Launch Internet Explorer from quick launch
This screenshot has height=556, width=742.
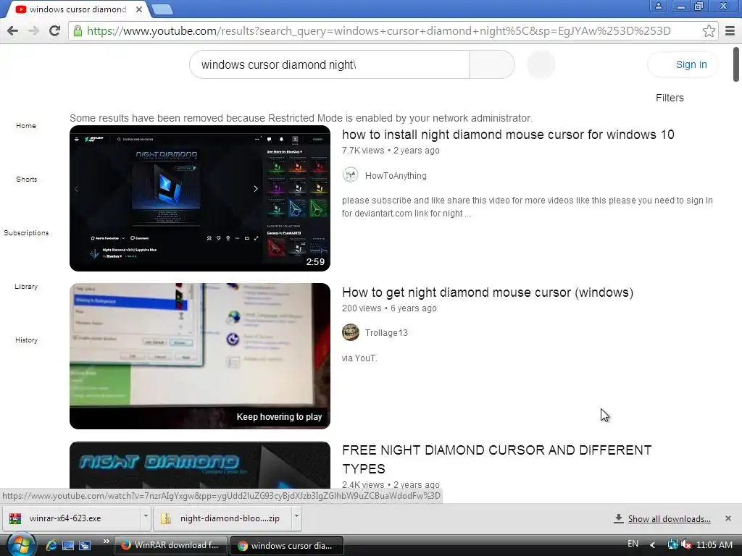click(x=51, y=545)
